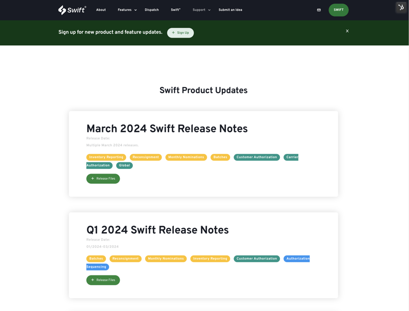Image resolution: width=409 pixels, height=311 pixels.
Task: Click the green SWIFT button
Action: coord(339,10)
